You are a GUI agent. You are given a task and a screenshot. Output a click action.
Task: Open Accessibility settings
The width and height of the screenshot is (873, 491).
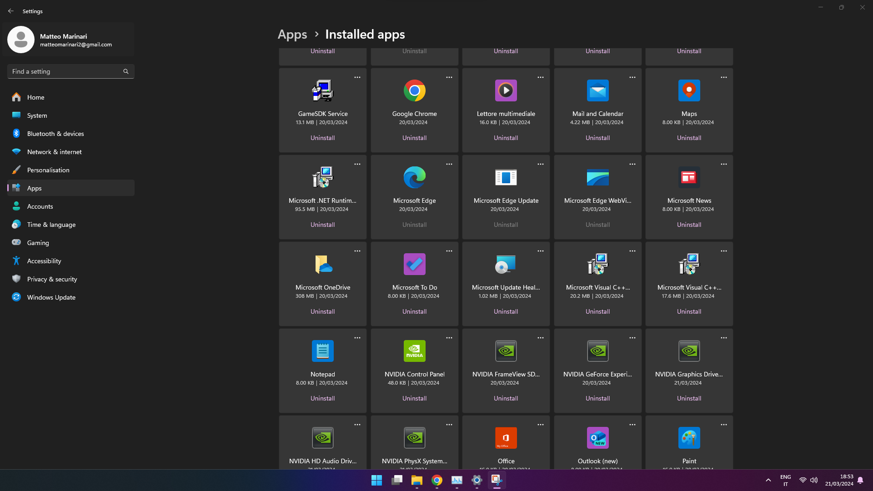71,261
